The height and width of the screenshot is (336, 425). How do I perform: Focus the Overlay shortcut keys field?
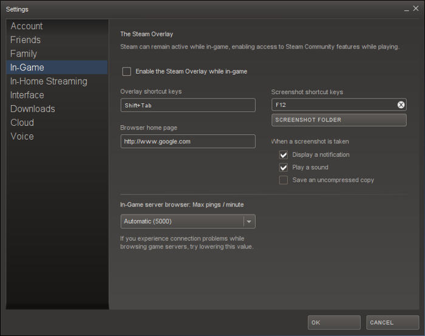point(188,105)
